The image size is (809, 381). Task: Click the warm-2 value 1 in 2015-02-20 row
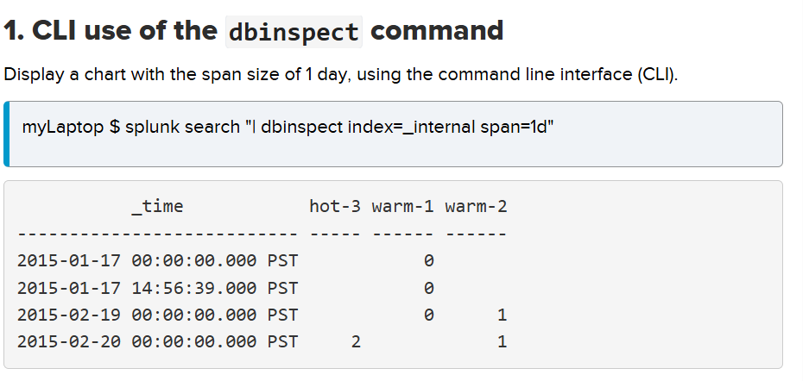pyautogui.click(x=502, y=342)
